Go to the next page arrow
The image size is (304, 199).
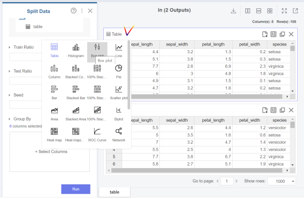236,181
